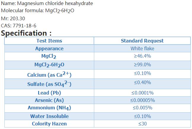Click the ≤0.40% sulfate value
The height and width of the screenshot is (129, 192).
pyautogui.click(x=142, y=82)
